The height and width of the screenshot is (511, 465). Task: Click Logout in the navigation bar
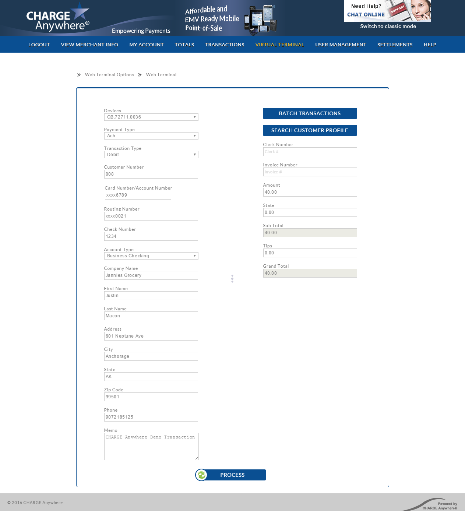[x=39, y=45]
